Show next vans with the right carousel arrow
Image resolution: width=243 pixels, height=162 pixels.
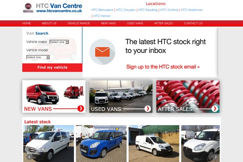coord(215,157)
